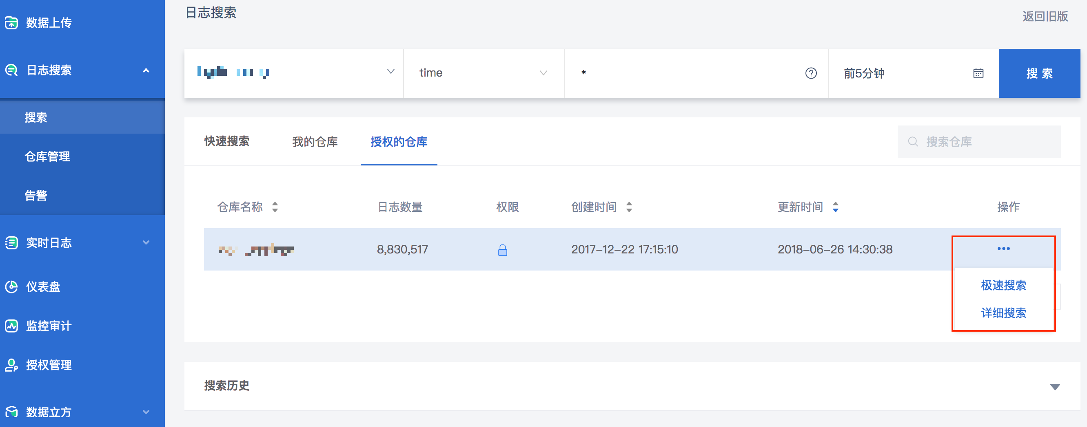Expand the 实时日志 sidebar section
This screenshot has width=1087, height=427.
[146, 242]
